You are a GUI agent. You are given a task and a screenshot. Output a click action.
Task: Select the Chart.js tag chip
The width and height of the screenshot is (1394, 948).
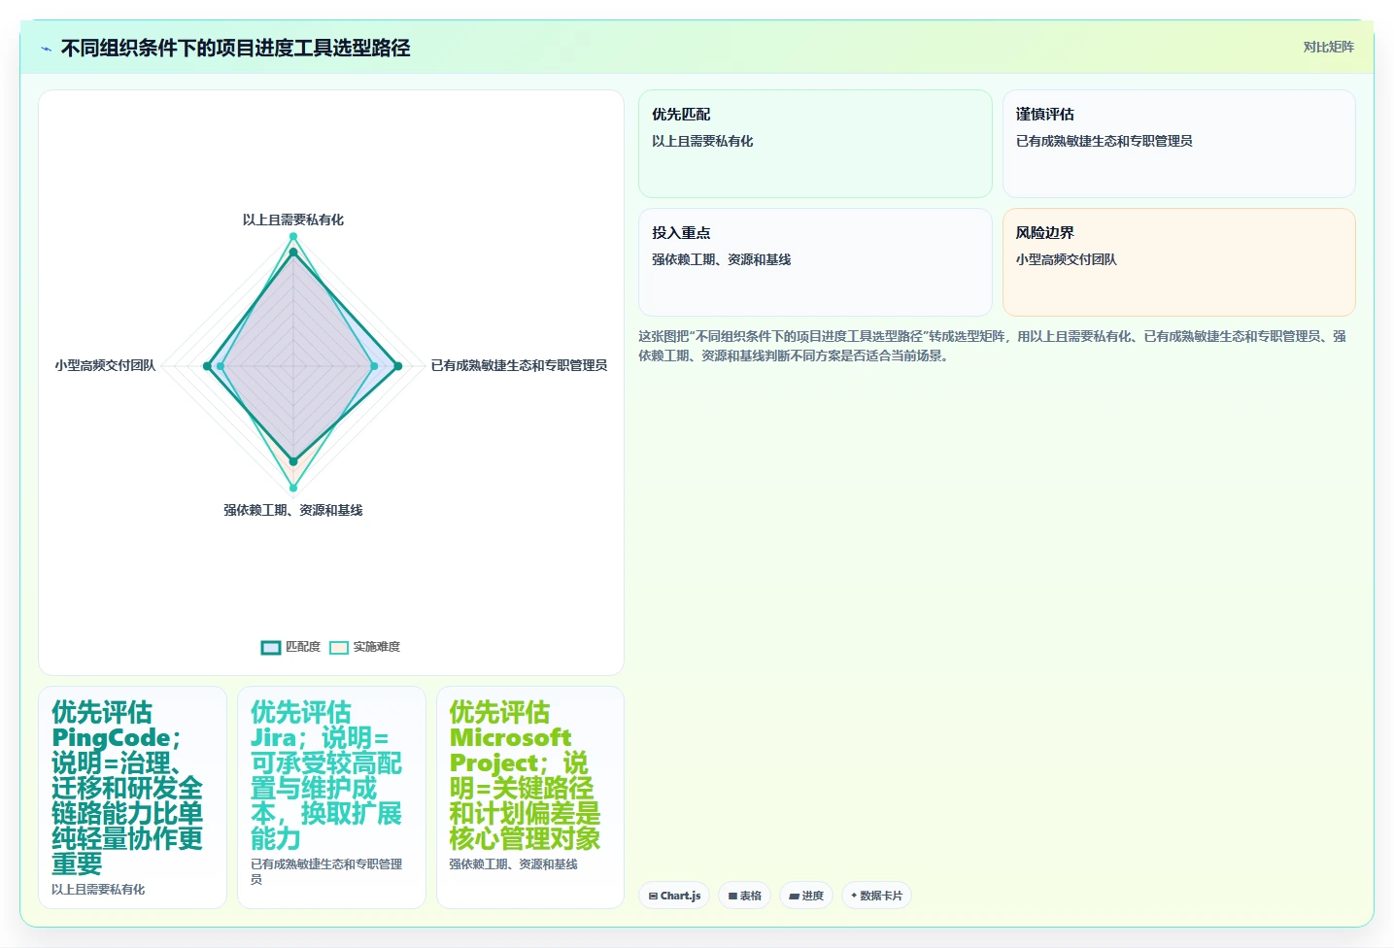[674, 896]
